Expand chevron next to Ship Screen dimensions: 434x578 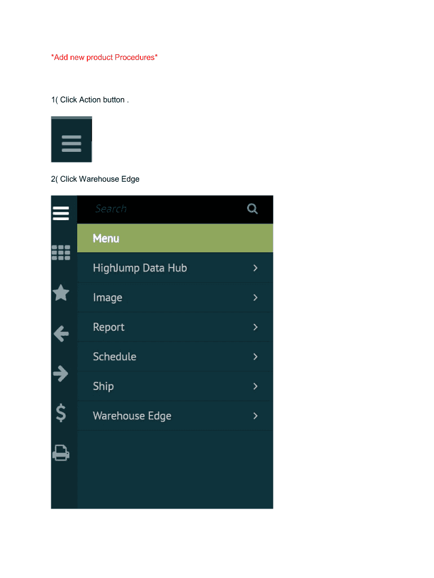pos(255,386)
